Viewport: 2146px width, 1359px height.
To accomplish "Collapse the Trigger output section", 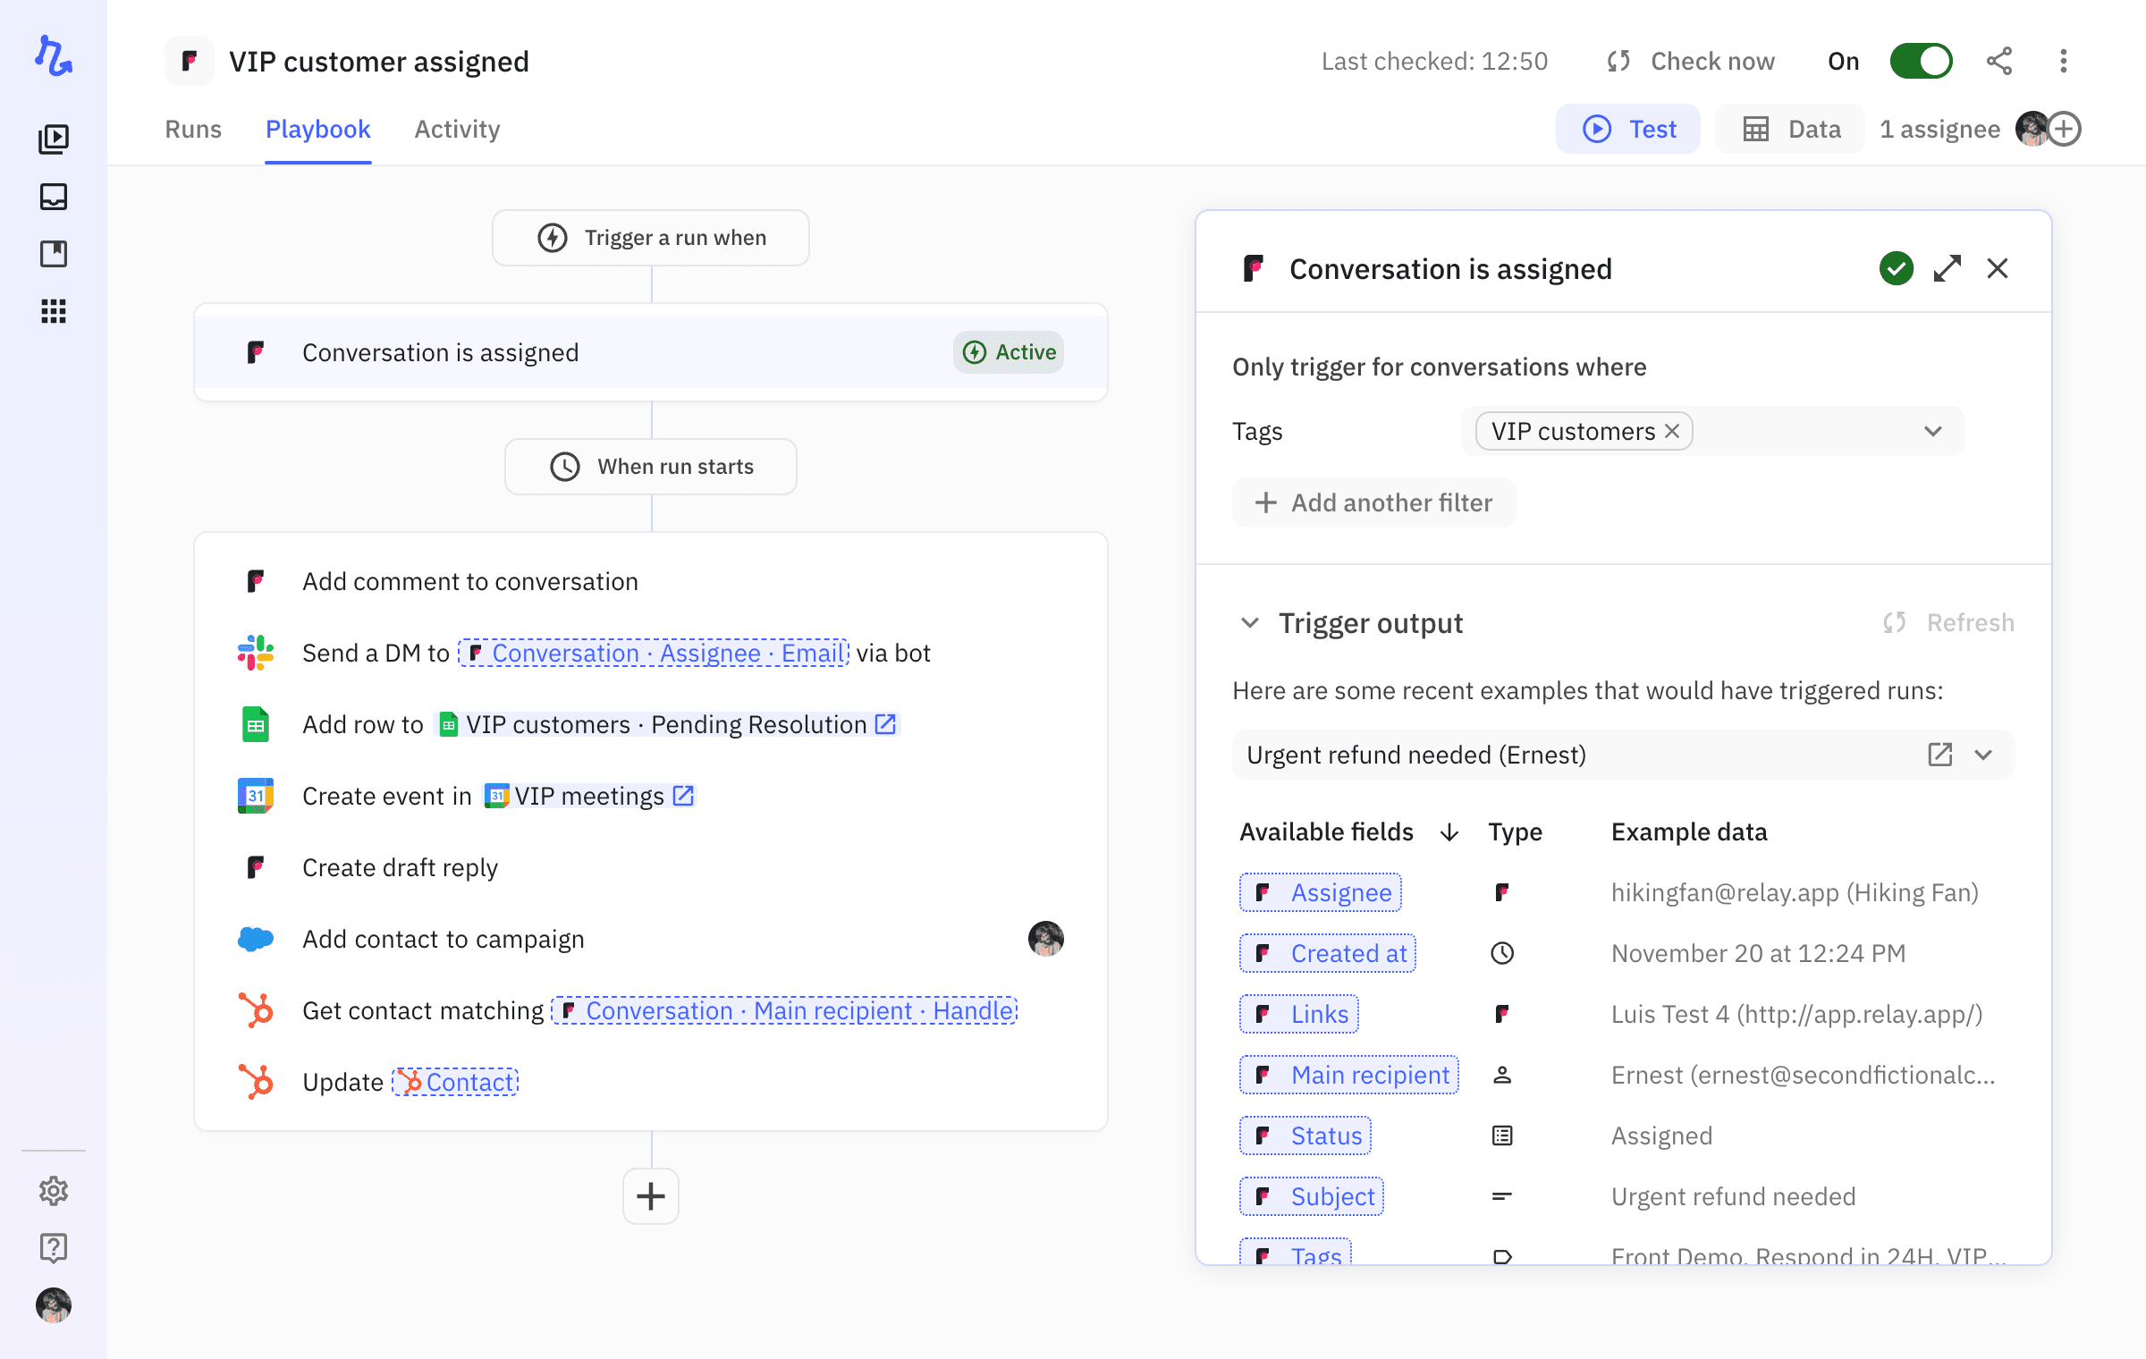I will tap(1250, 623).
